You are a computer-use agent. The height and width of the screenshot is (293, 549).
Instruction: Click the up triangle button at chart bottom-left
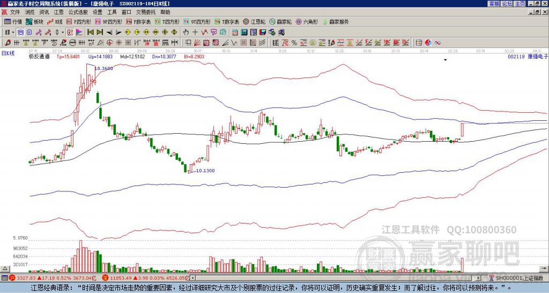pos(5,268)
